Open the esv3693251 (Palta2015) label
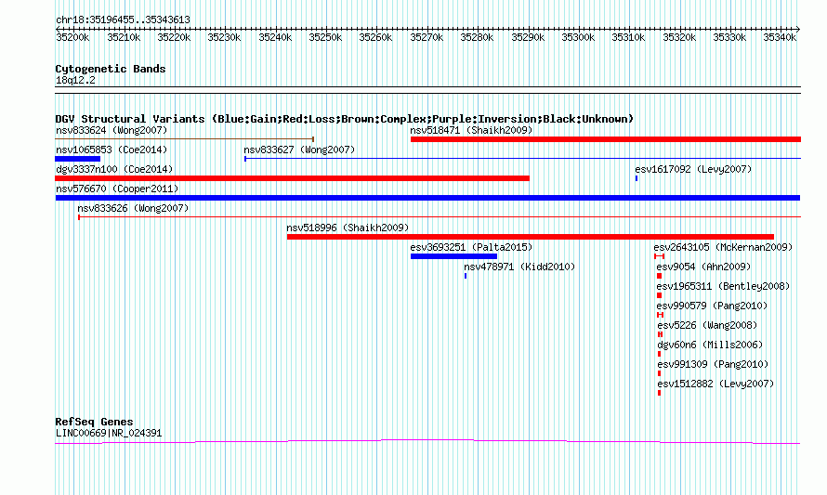The width and height of the screenshot is (827, 495). tap(471, 247)
